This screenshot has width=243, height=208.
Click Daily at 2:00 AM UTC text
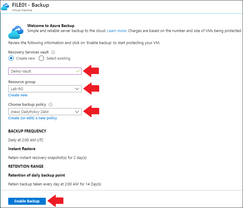pos(26,140)
